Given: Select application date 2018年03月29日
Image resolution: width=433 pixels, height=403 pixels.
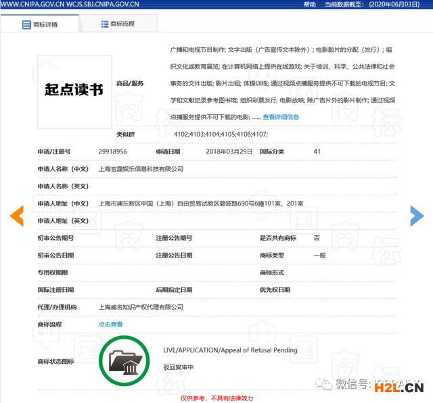Looking at the screenshot, I should click(x=229, y=151).
